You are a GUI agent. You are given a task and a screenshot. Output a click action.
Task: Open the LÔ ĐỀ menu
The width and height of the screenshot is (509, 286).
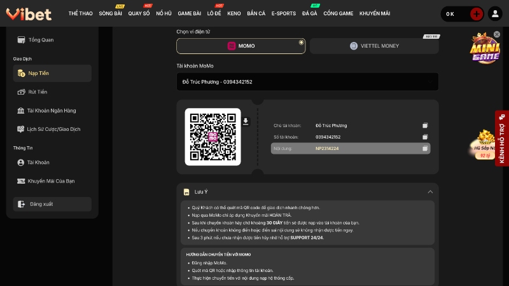tap(214, 13)
